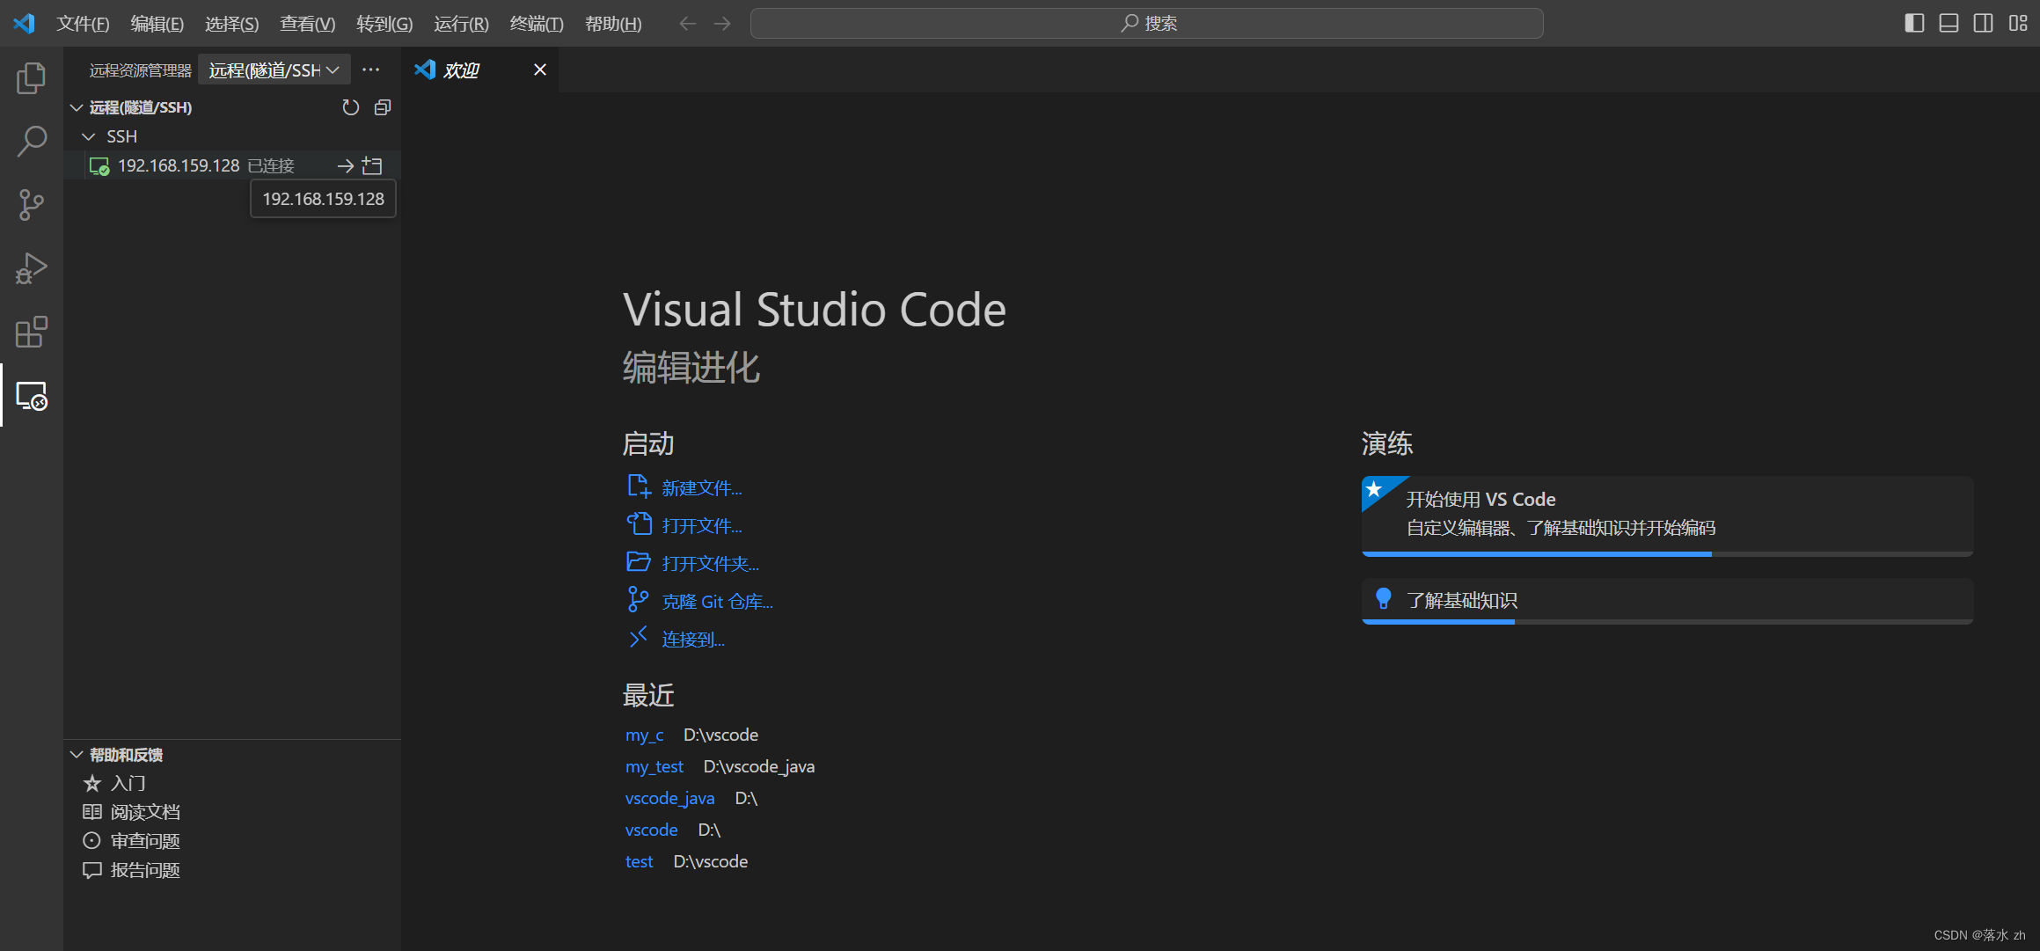Collapse the SSH tree node

tap(89, 136)
